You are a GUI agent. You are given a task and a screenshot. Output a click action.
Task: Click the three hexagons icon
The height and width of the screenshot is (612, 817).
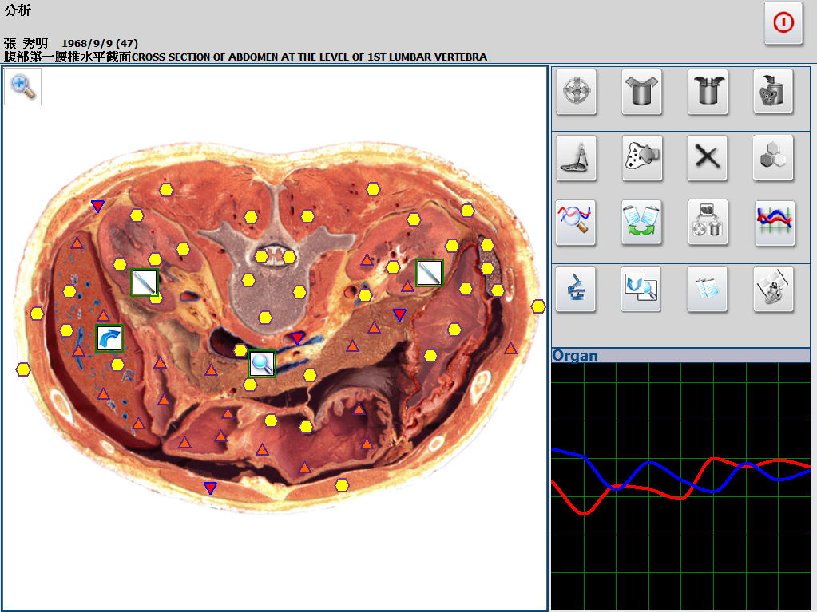click(x=773, y=158)
